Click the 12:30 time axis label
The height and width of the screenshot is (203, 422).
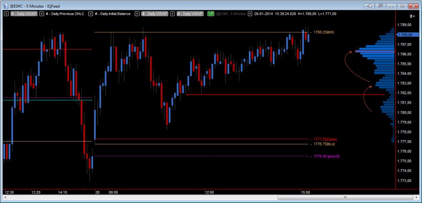coord(10,192)
